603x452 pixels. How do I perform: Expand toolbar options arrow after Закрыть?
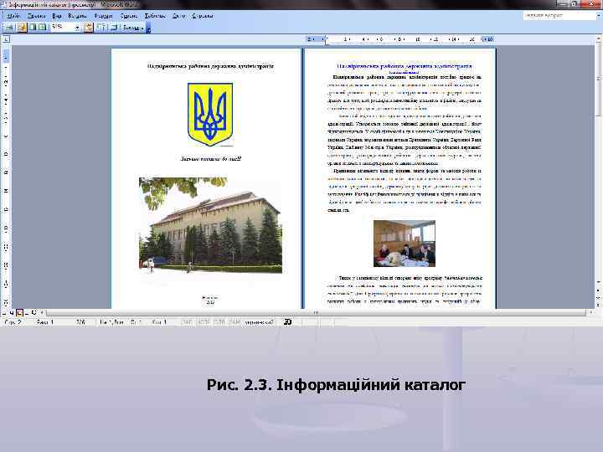click(x=148, y=28)
